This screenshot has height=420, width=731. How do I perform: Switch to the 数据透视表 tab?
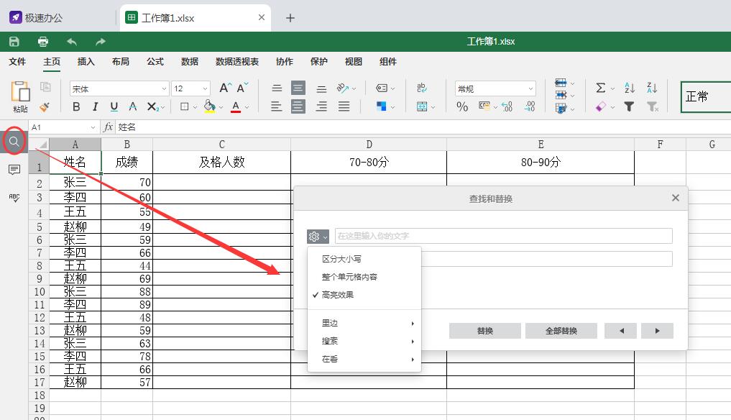(x=237, y=62)
